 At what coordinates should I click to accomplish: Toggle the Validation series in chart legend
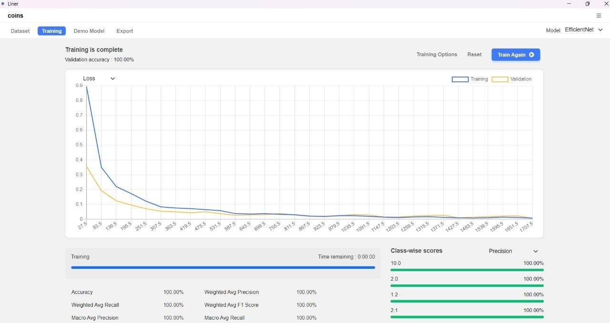511,79
